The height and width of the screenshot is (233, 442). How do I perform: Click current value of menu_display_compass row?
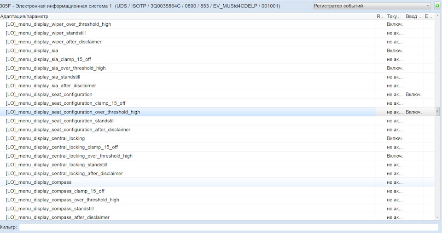(x=395, y=182)
